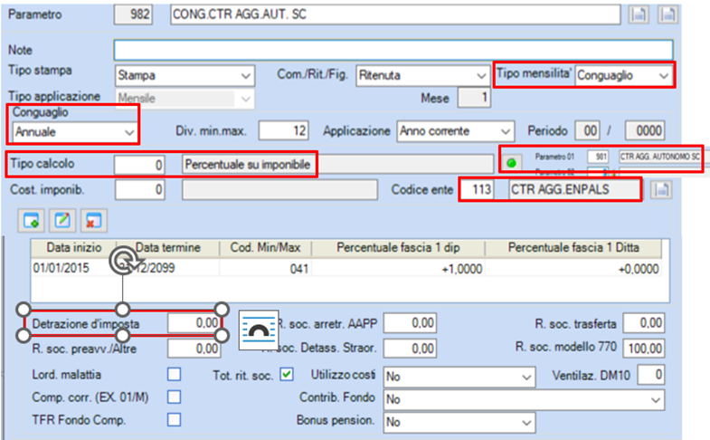Image resolution: width=710 pixels, height=440 pixels.
Task: Click the Parametro 01 code field showing 981
Action: (x=598, y=157)
